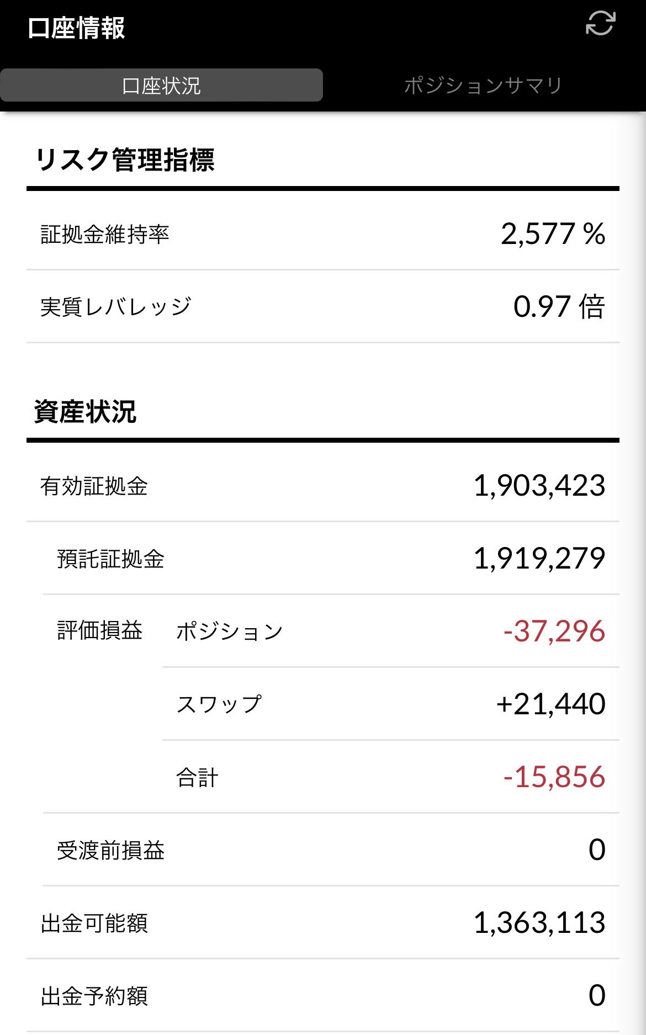This screenshot has height=1035, width=646.
Task: Select the スワップ row label
Action: [x=219, y=704]
